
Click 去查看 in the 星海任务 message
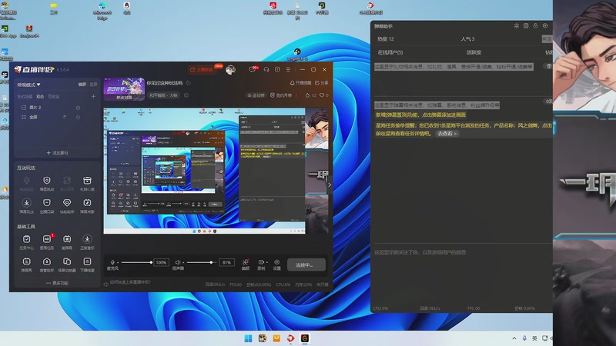click(447, 134)
